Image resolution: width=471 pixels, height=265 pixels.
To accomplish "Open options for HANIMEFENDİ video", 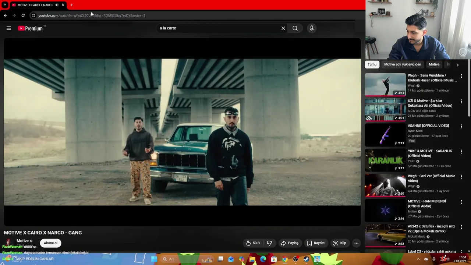I will [x=461, y=202].
